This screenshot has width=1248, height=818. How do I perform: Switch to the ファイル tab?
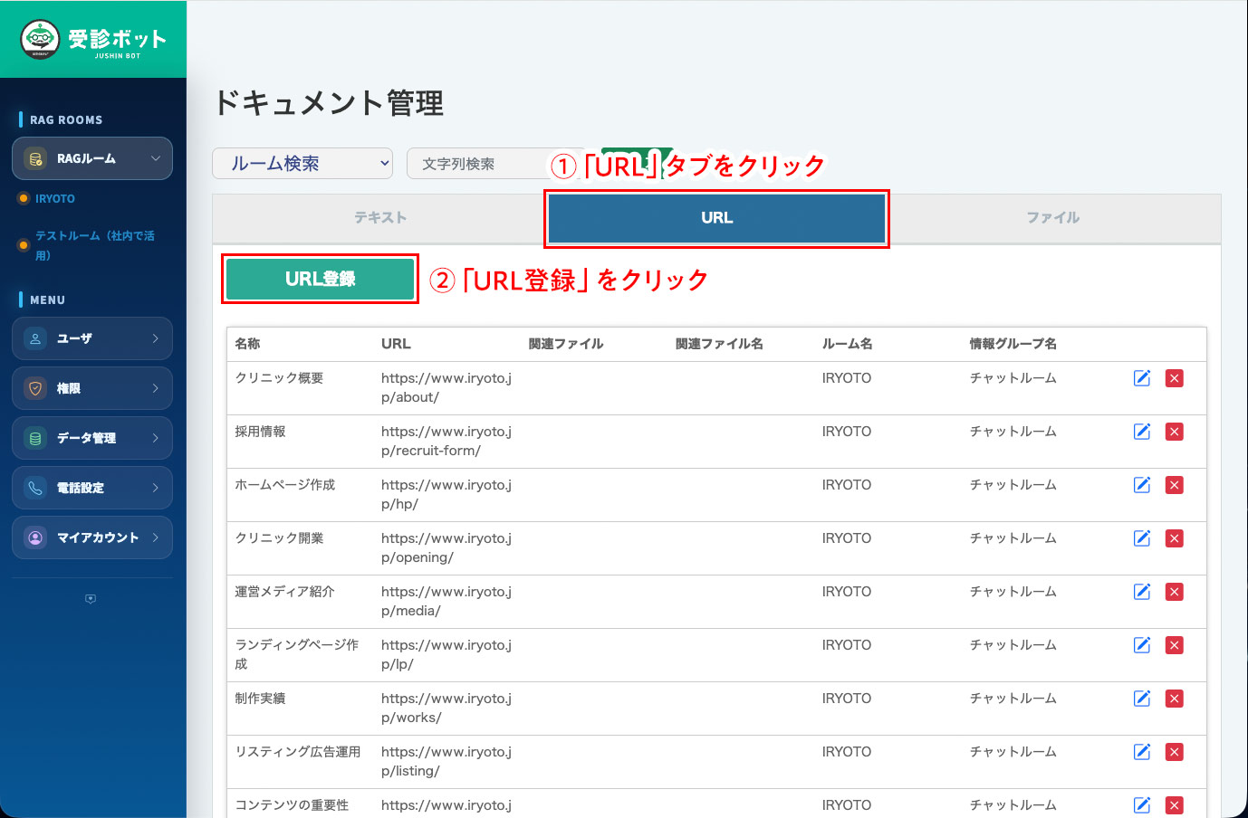coord(1053,218)
